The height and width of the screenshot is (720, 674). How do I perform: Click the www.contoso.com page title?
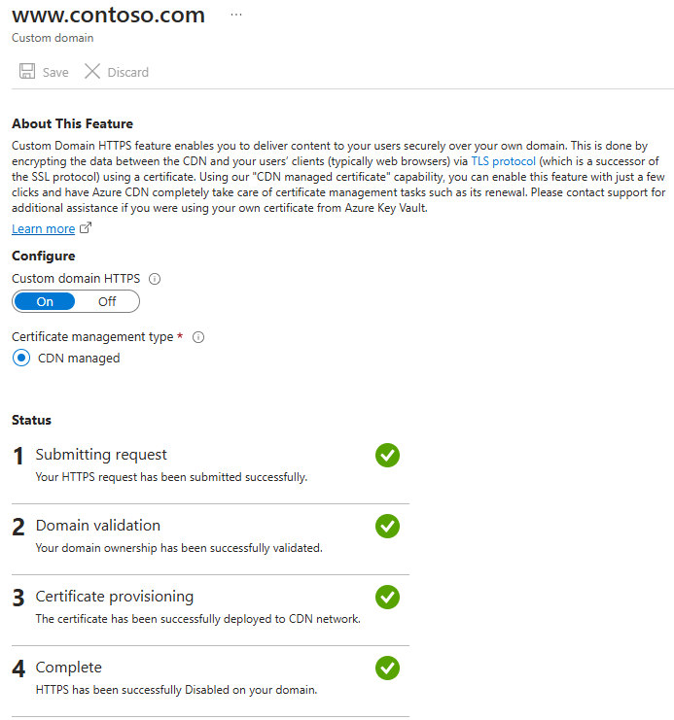click(x=109, y=15)
